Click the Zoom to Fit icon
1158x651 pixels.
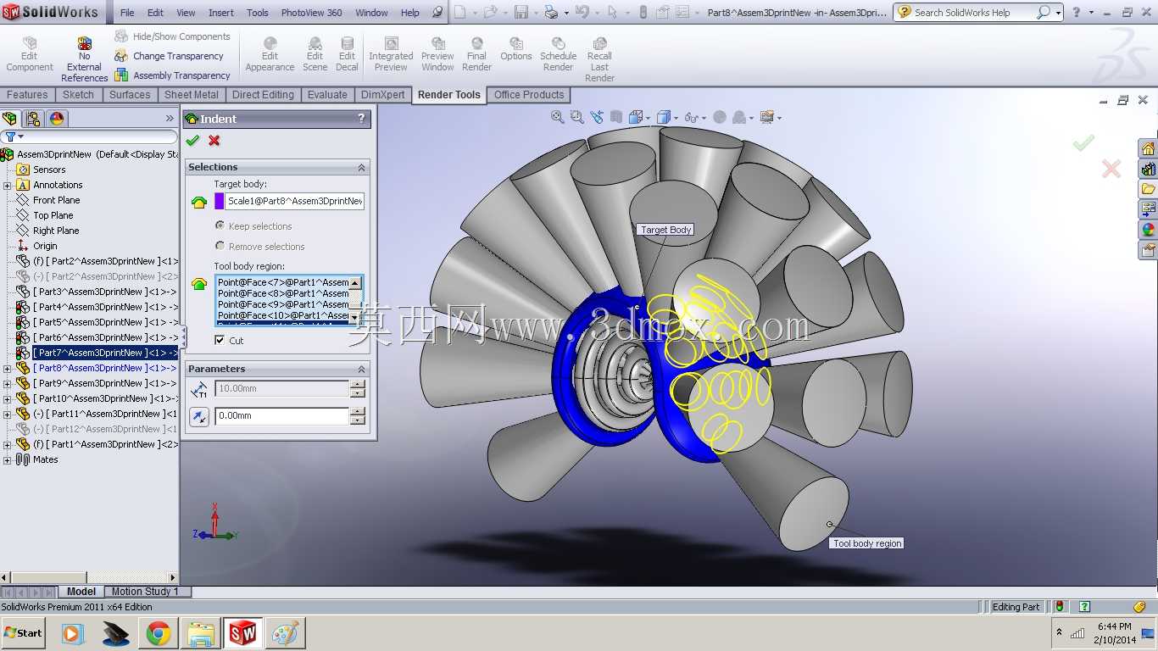[557, 117]
